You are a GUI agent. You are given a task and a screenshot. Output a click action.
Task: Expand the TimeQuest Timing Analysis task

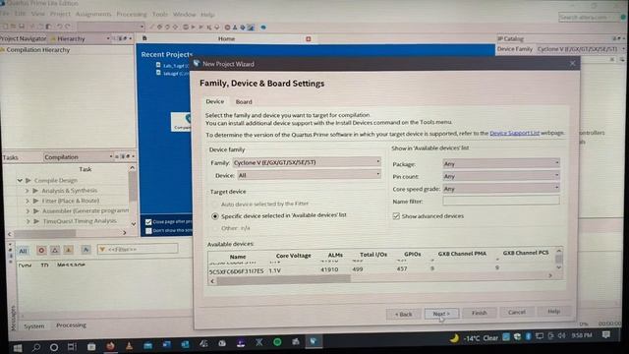pyautogui.click(x=29, y=221)
